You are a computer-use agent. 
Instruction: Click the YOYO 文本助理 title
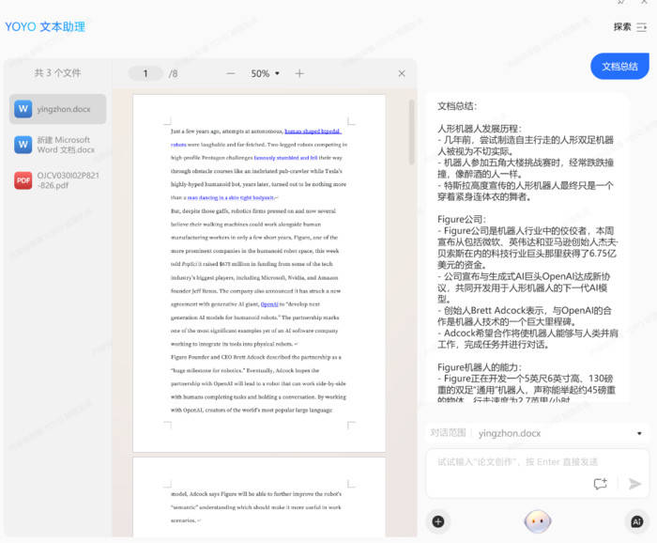(45, 27)
